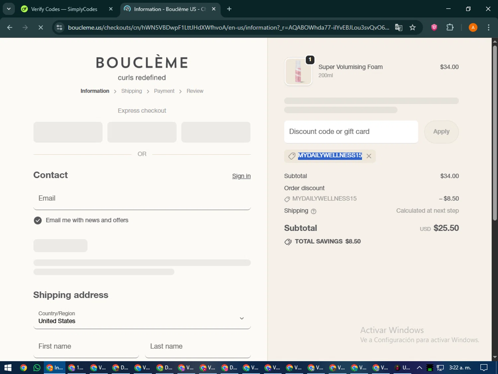Open the green-bars system tray icon

(x=430, y=368)
